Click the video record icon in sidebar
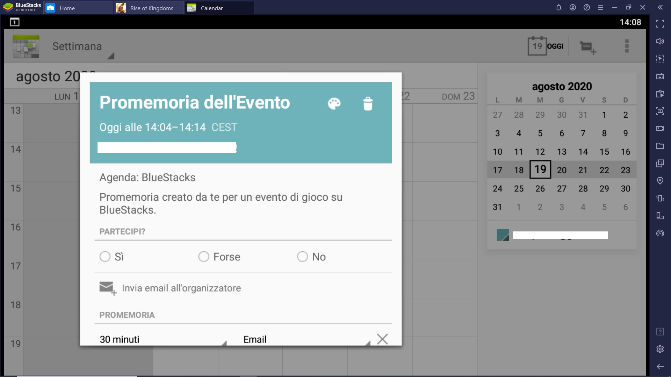This screenshot has width=671, height=377. (660, 128)
